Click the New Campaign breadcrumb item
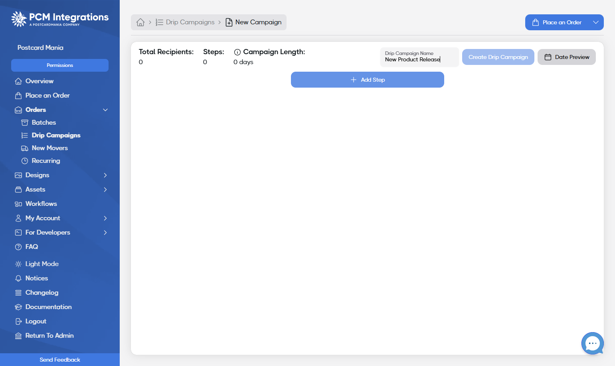 (253, 22)
